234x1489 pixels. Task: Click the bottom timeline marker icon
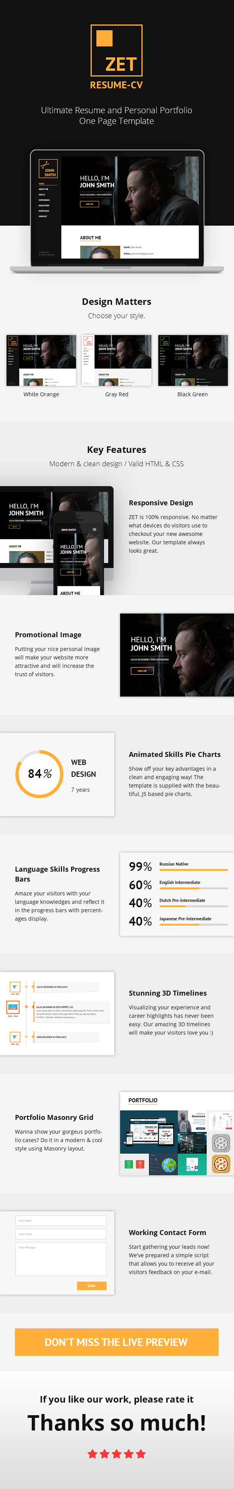(15, 1037)
